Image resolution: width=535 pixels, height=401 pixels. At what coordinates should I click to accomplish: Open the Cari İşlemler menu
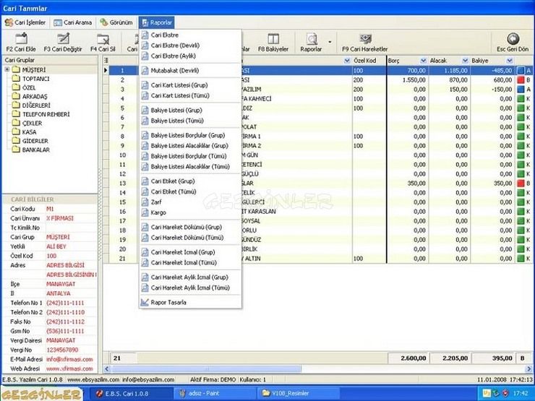point(26,22)
